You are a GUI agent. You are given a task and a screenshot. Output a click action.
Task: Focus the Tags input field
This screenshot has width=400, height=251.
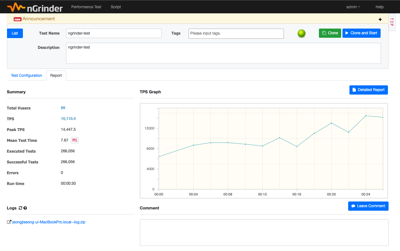click(236, 33)
